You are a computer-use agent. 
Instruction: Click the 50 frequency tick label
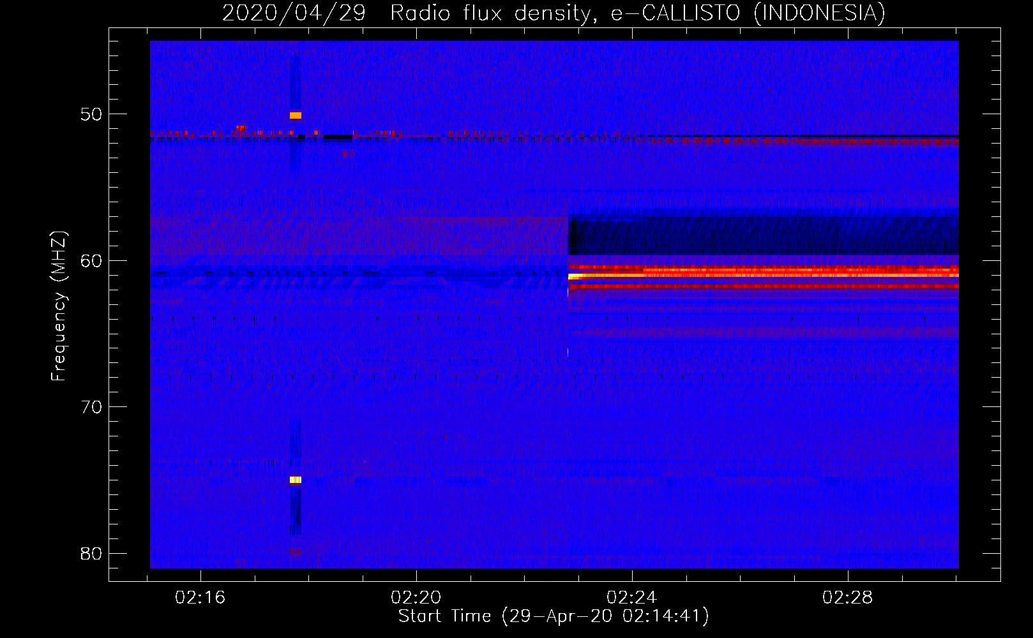point(91,114)
